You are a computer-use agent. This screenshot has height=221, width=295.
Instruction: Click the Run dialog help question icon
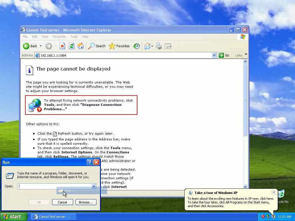90,162
